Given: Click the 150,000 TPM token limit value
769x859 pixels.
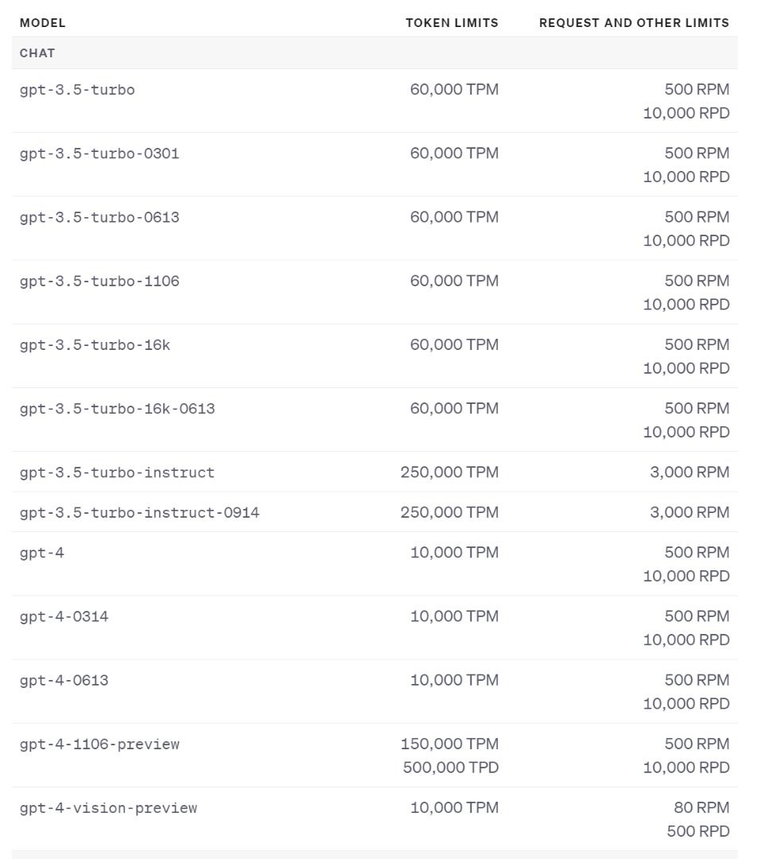Looking at the screenshot, I should [449, 744].
